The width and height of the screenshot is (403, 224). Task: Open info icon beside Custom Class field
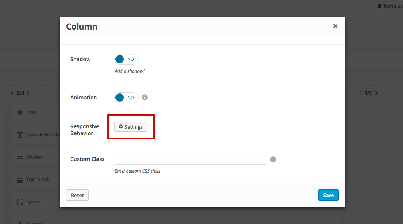coord(273,159)
